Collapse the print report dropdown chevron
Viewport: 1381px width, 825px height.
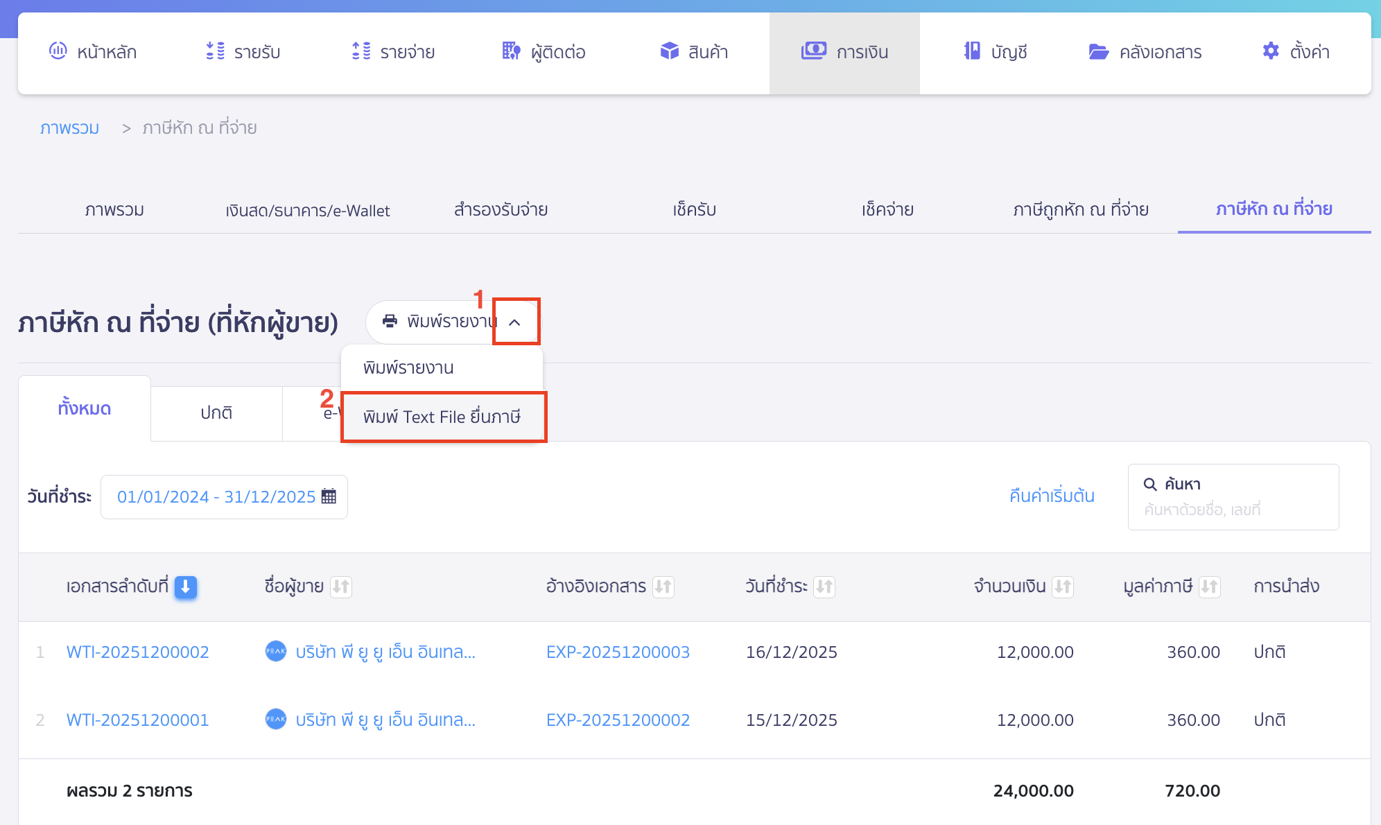coord(515,322)
